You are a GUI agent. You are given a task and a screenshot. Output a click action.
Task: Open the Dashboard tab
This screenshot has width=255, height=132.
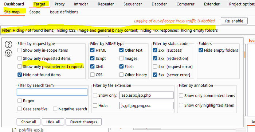coord(14,4)
